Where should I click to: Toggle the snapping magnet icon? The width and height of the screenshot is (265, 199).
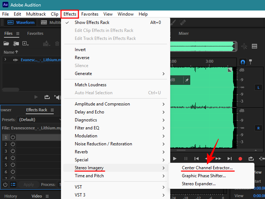(x=242, y=62)
